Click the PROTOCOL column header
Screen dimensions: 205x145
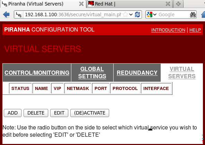tap(125, 89)
